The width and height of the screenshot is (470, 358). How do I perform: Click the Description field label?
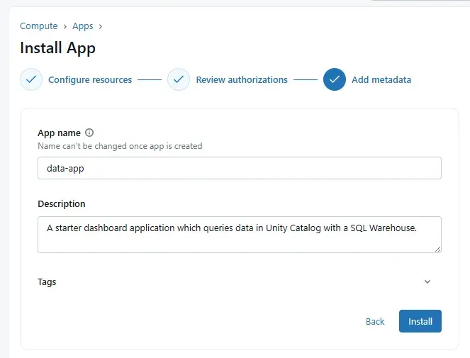click(62, 204)
